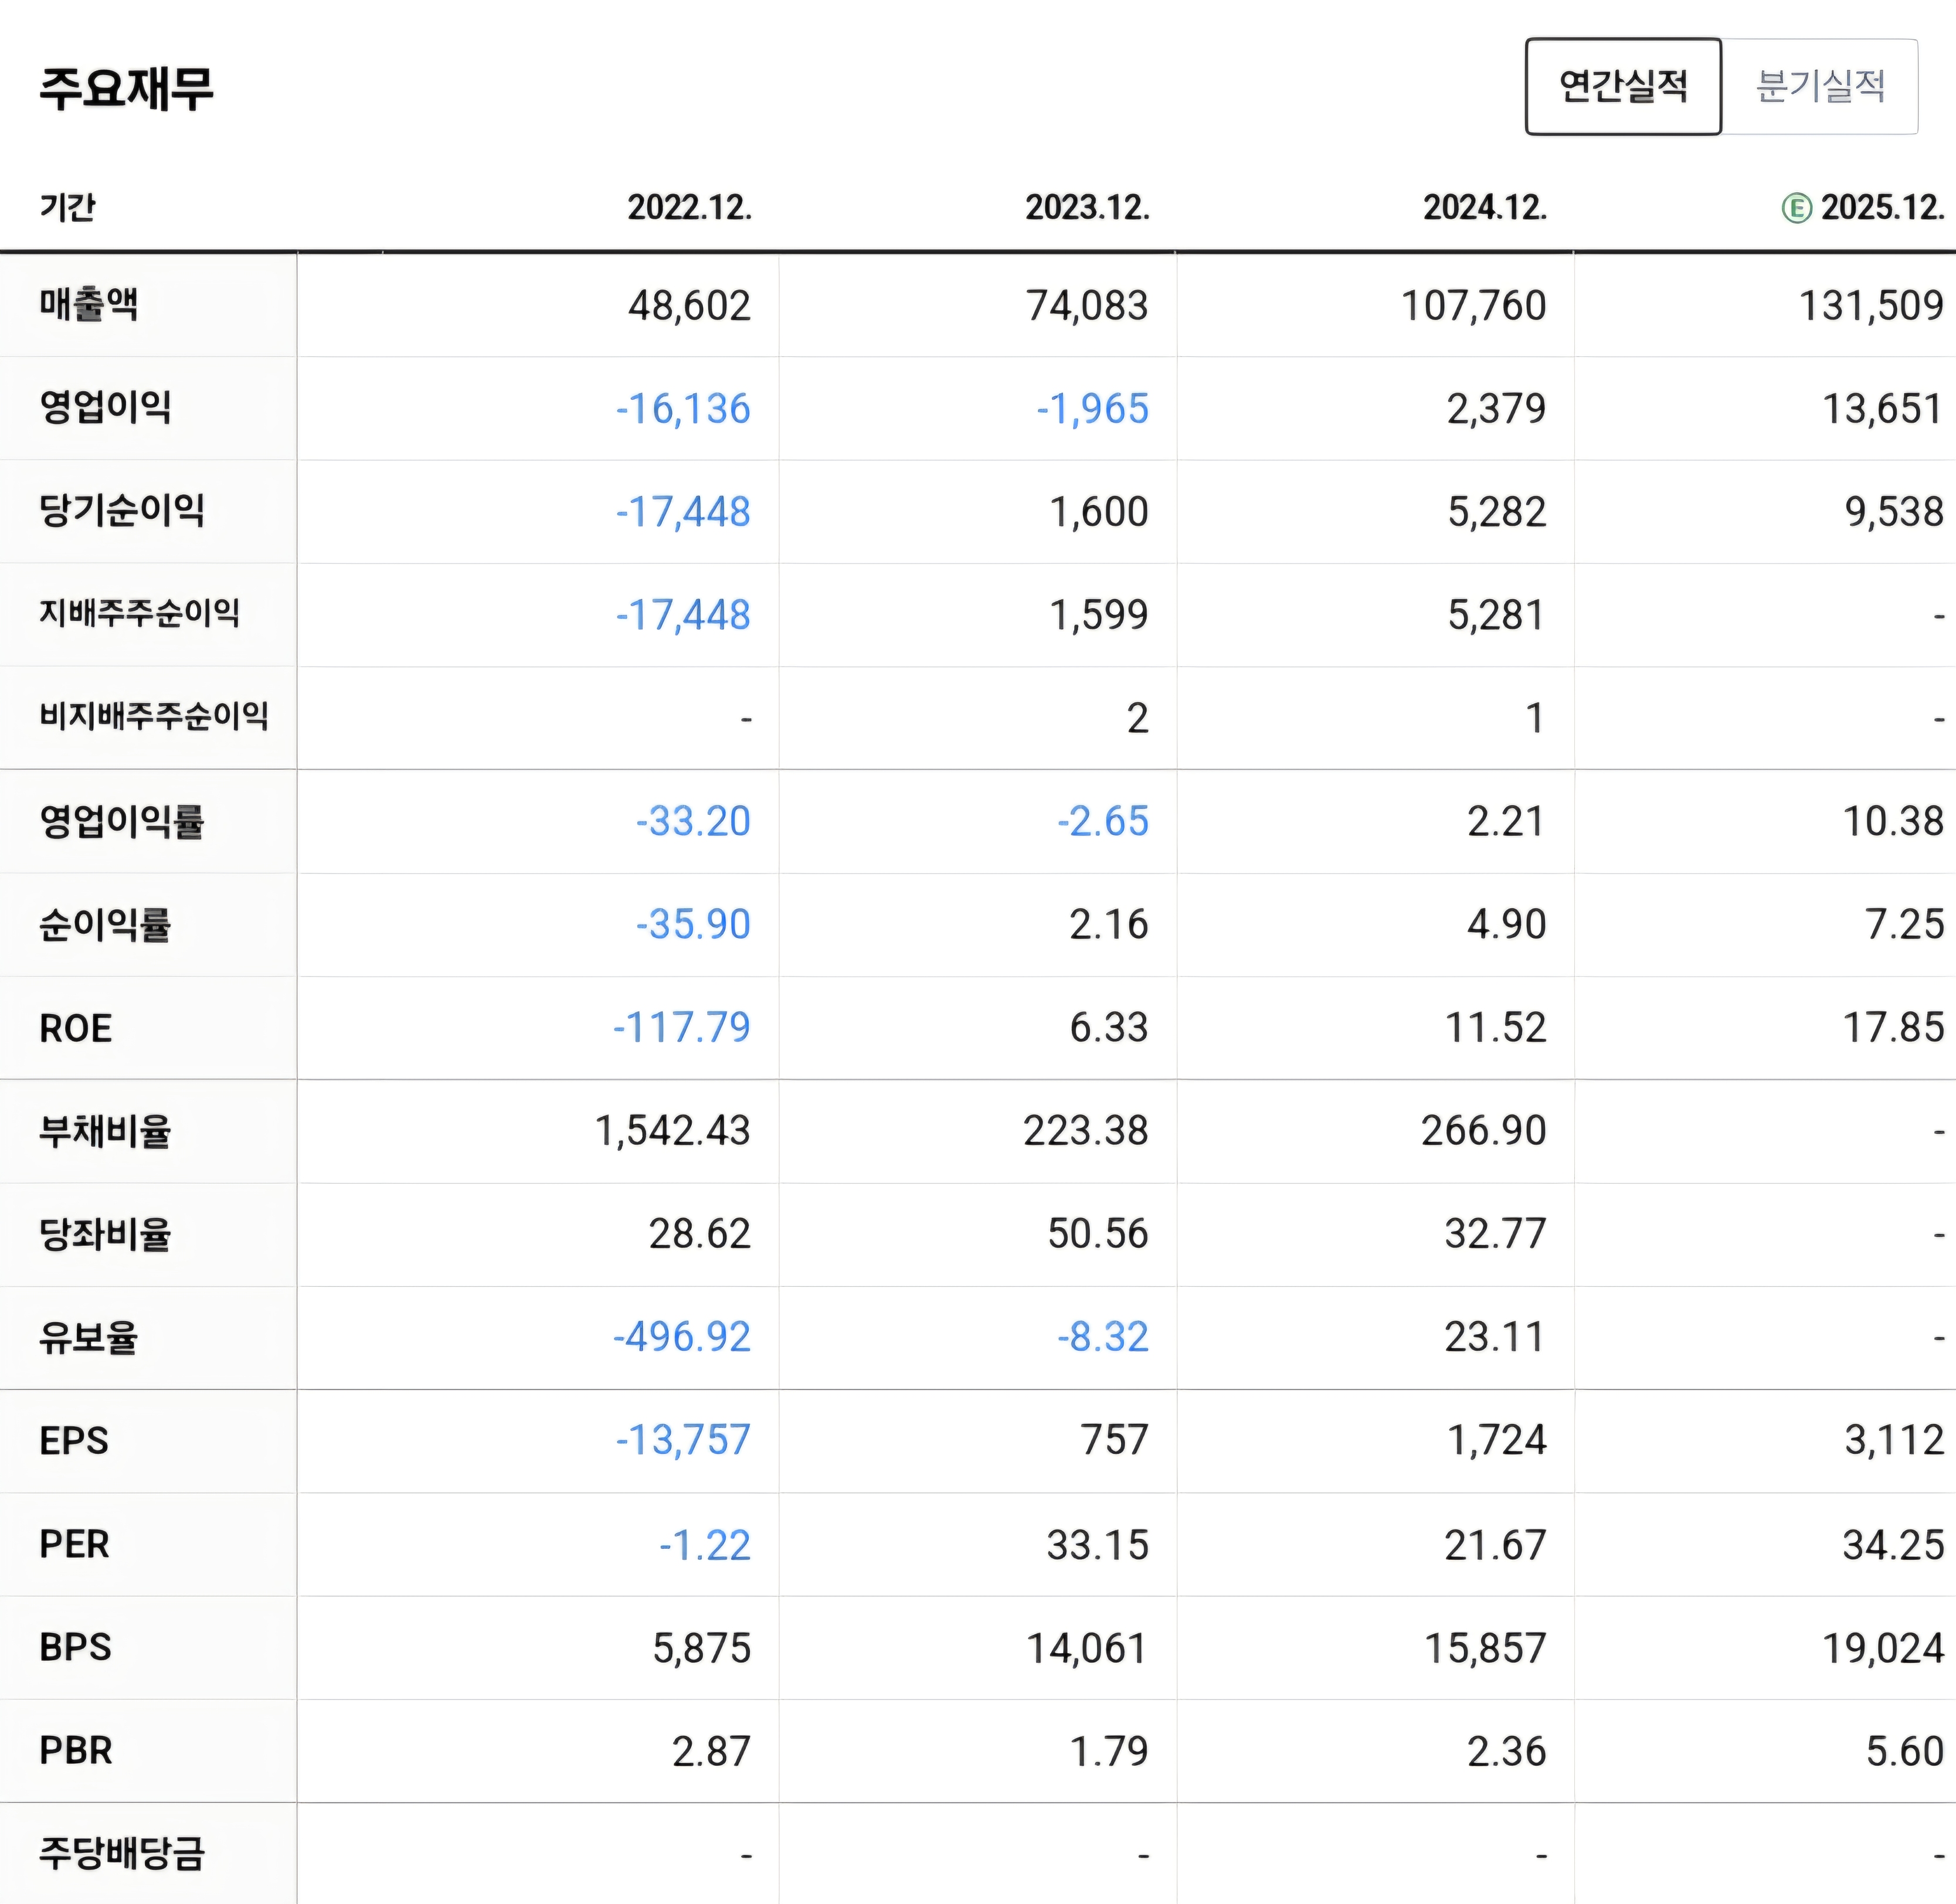Select the 매출액 row label

(89, 304)
